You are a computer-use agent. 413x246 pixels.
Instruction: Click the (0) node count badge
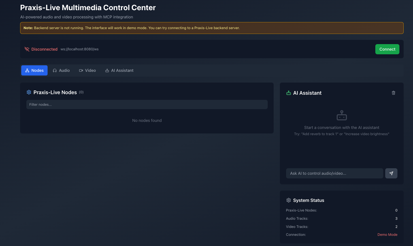81,92
